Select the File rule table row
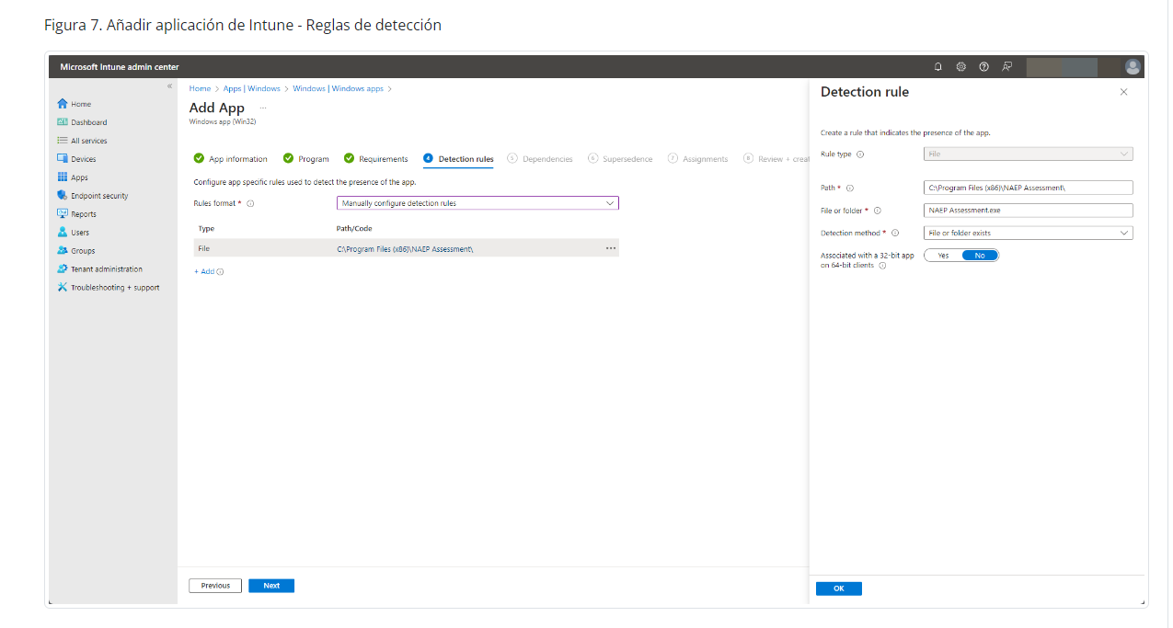The width and height of the screenshot is (1173, 628). coord(407,248)
